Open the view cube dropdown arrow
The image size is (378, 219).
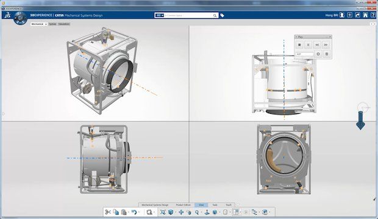pos(176,212)
